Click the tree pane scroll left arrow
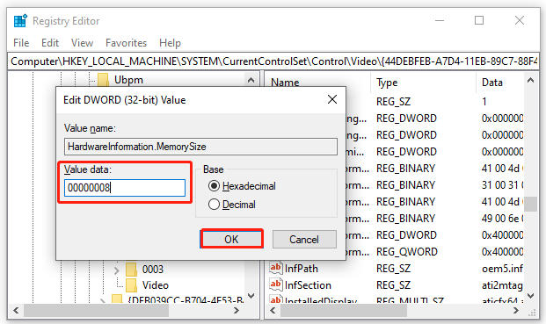The height and width of the screenshot is (324, 546). click(x=16, y=310)
